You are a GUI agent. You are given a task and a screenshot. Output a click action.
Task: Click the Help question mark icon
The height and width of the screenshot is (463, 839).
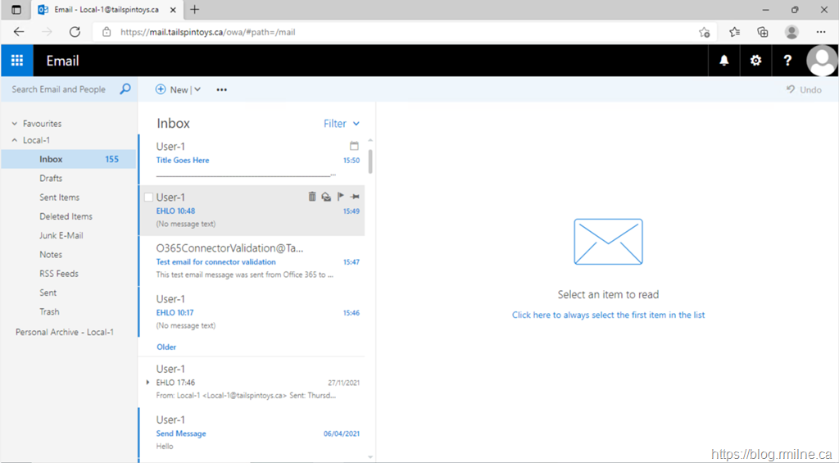click(x=787, y=61)
